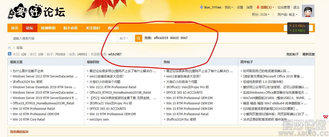
Task: Click hot search term office2019
Action: pos(161,38)
